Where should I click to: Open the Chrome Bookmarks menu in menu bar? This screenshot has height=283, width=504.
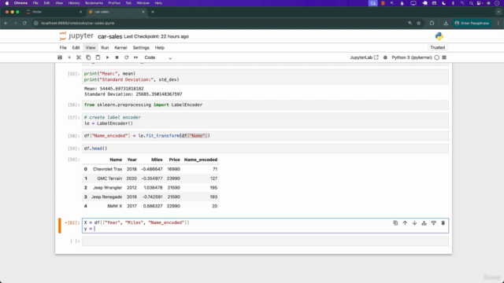pos(94,3)
